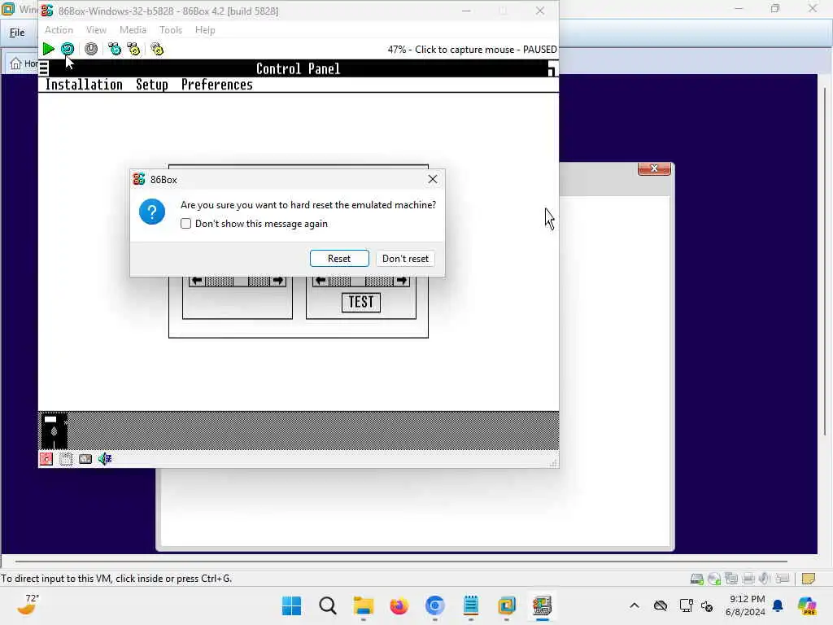Screen dimensions: 833x625
Task: Open the 86Box taskbar icon
Action: coord(542,605)
